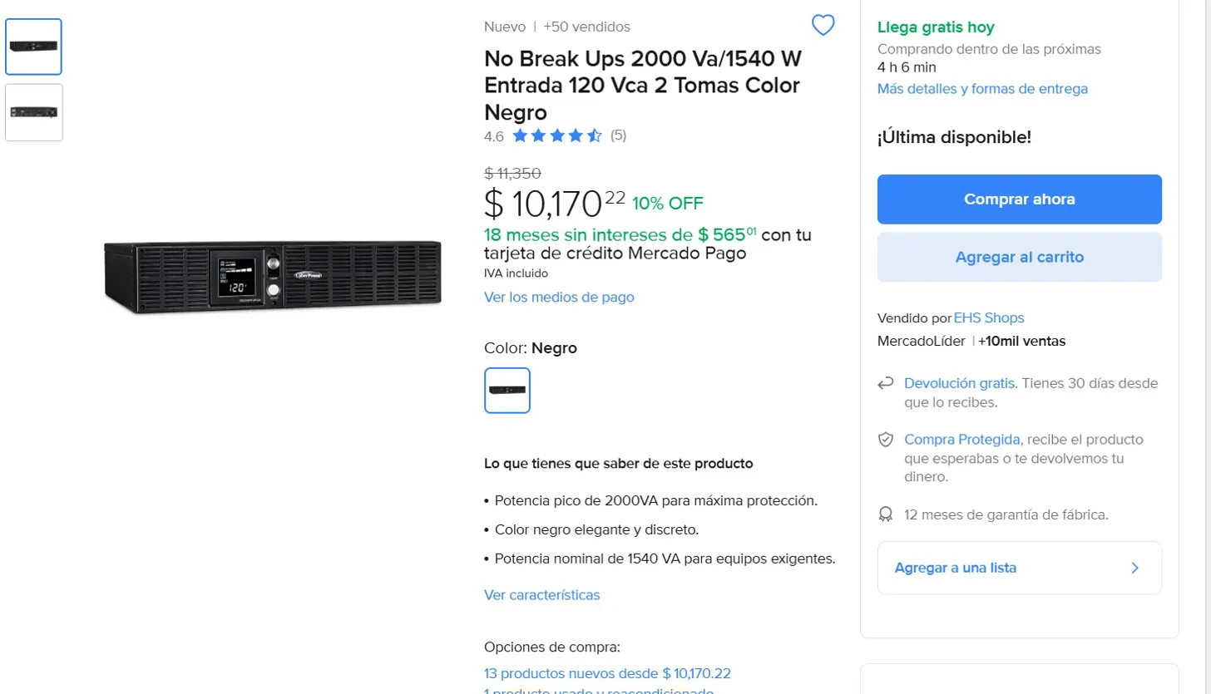Image resolution: width=1211 pixels, height=694 pixels.
Task: Select the first product thumbnail
Action: [34, 47]
